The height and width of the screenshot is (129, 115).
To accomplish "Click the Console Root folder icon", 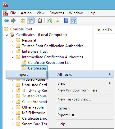I will click(6, 29).
